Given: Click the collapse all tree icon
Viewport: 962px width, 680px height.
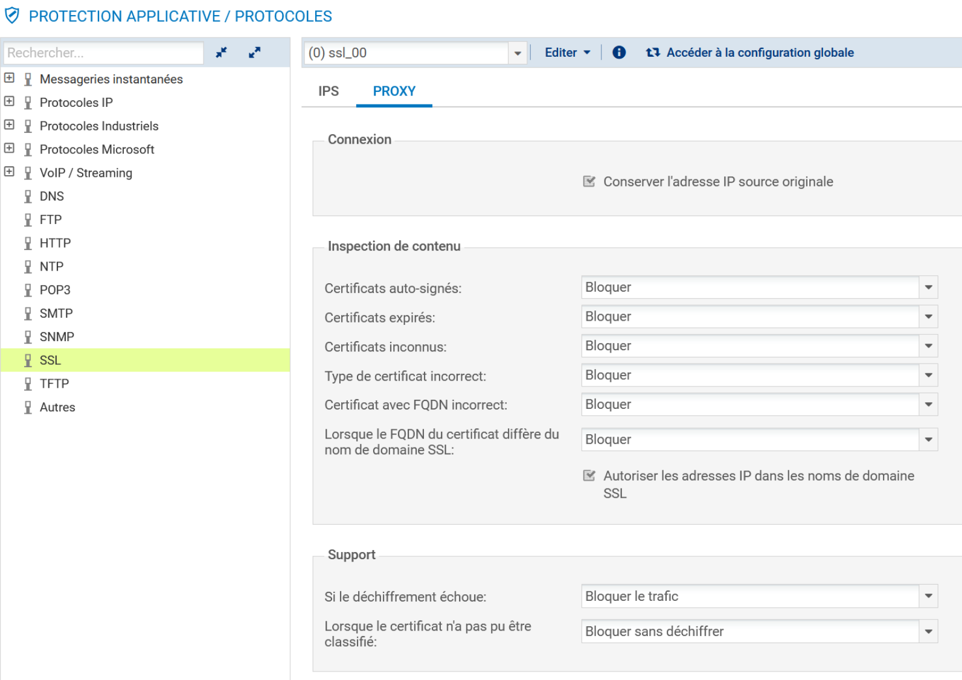Looking at the screenshot, I should click(x=222, y=53).
